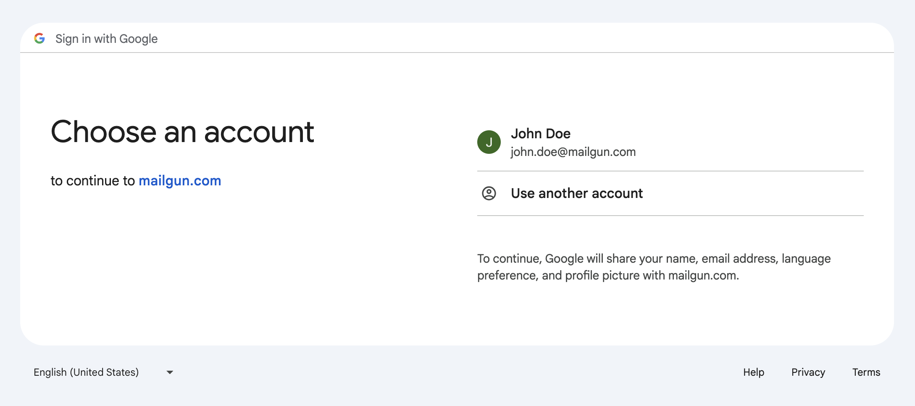Click John Doe's name in the account list
This screenshot has height=406, width=915.
tap(540, 133)
